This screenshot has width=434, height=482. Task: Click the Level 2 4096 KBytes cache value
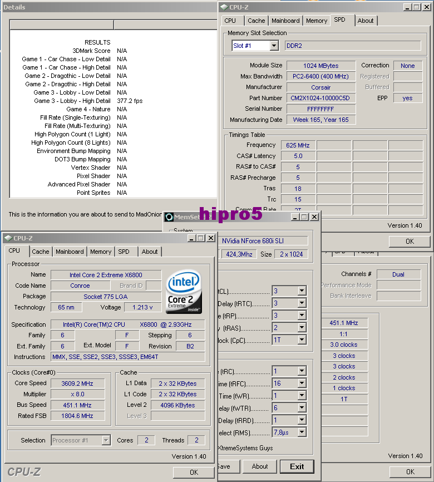177,405
